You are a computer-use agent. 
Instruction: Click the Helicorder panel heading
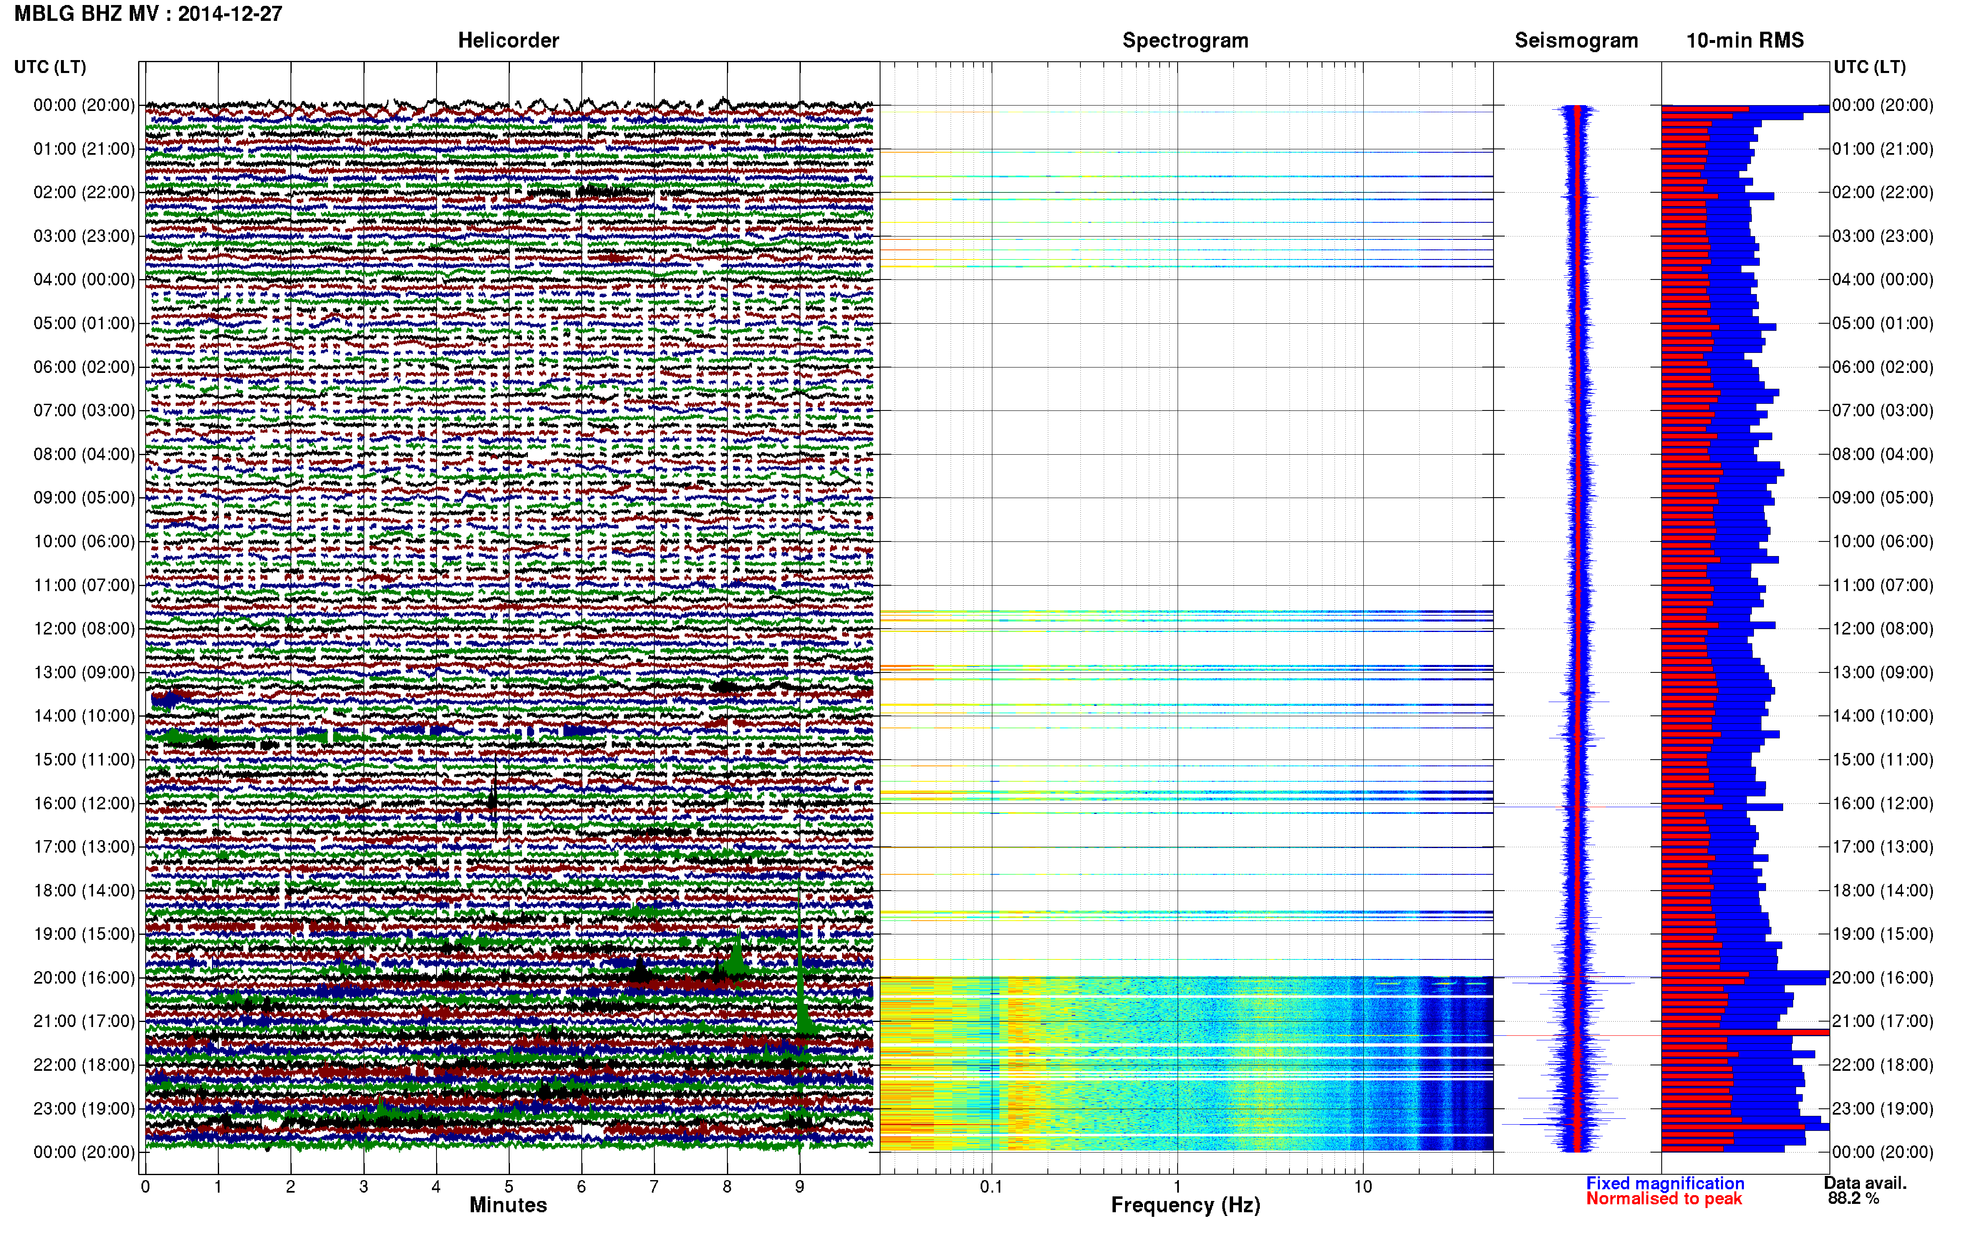click(x=508, y=40)
